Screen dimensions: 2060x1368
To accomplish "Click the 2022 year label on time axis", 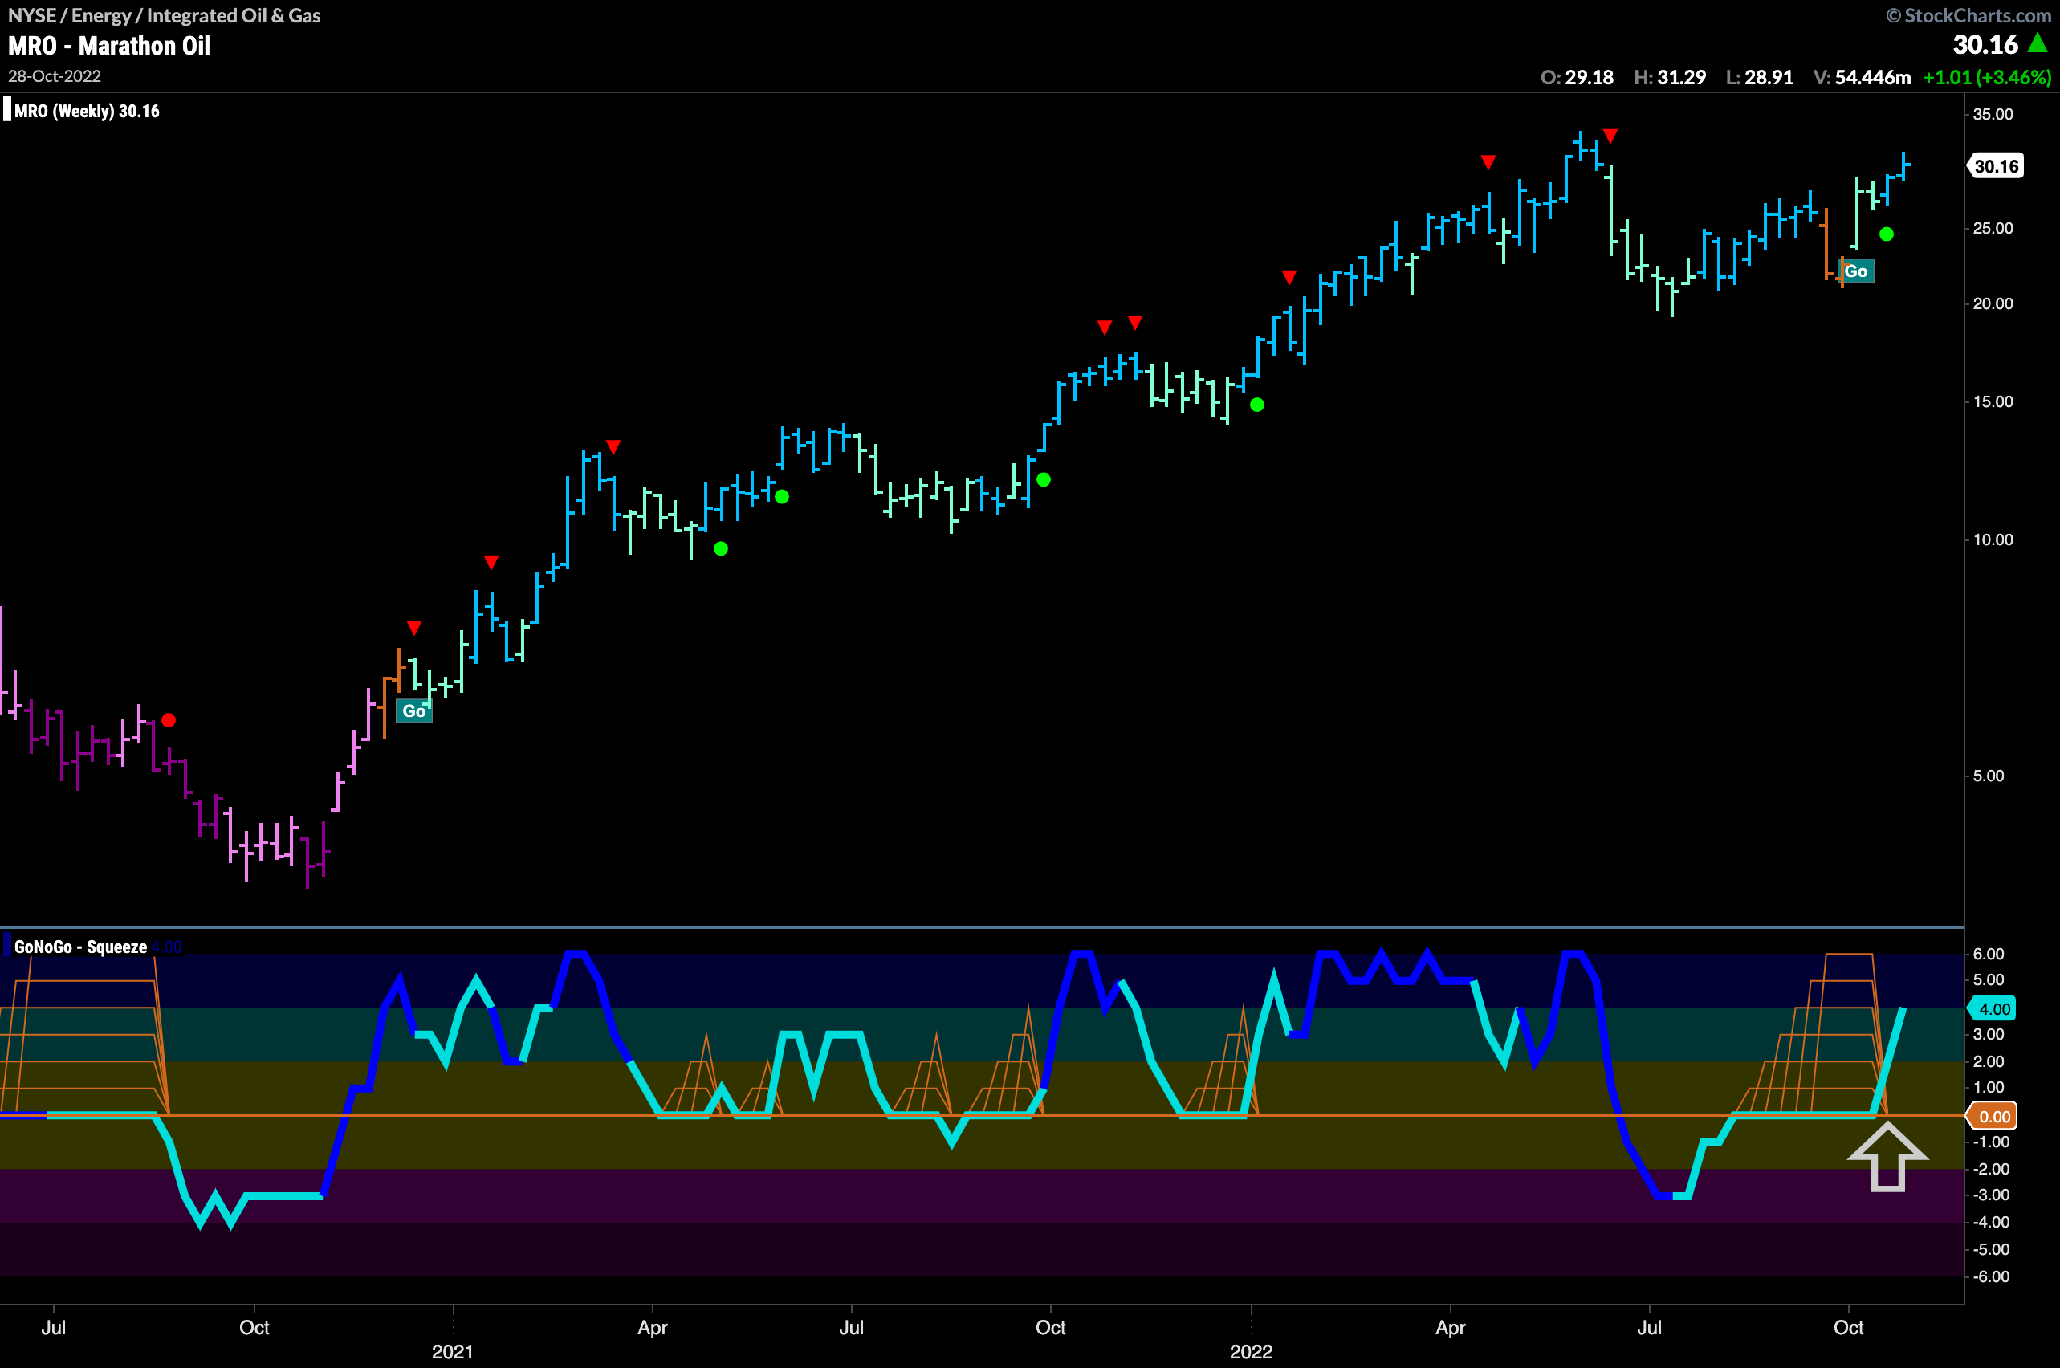I will point(1252,1351).
